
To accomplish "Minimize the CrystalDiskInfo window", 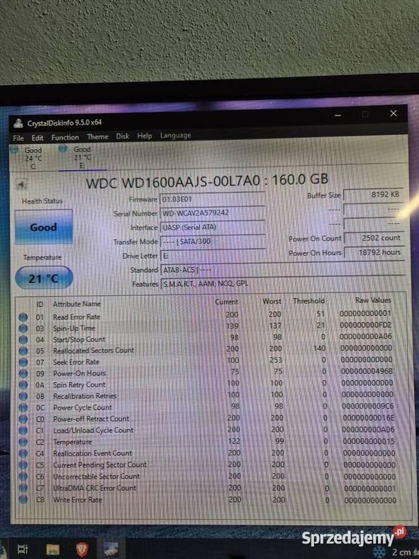I will tap(338, 115).
